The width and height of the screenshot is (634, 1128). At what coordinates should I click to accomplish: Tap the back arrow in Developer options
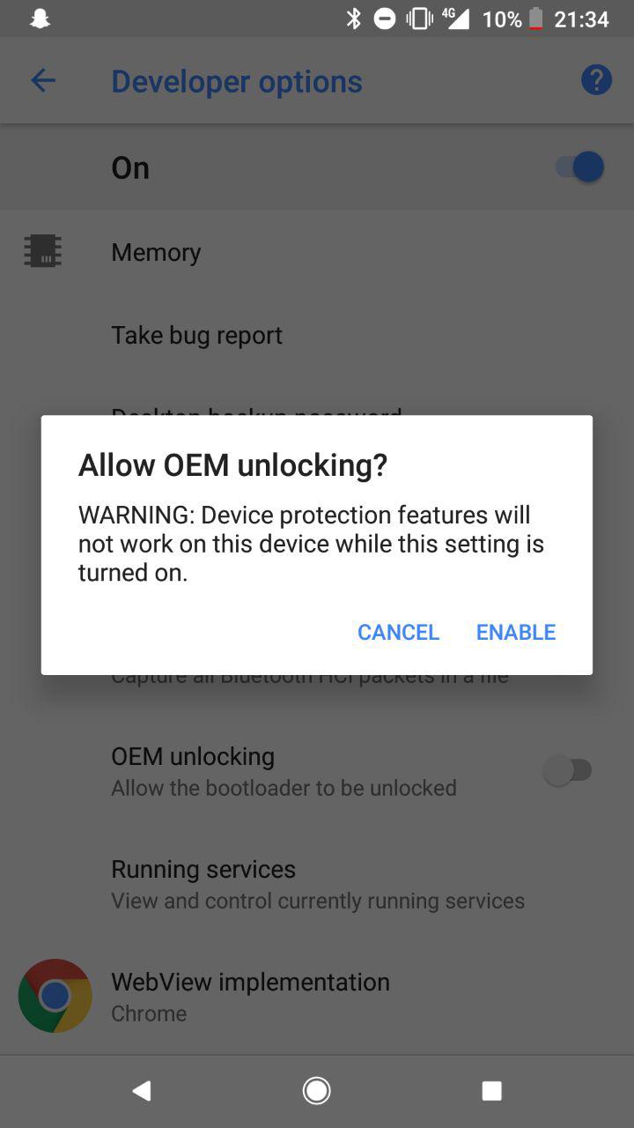[x=42, y=81]
